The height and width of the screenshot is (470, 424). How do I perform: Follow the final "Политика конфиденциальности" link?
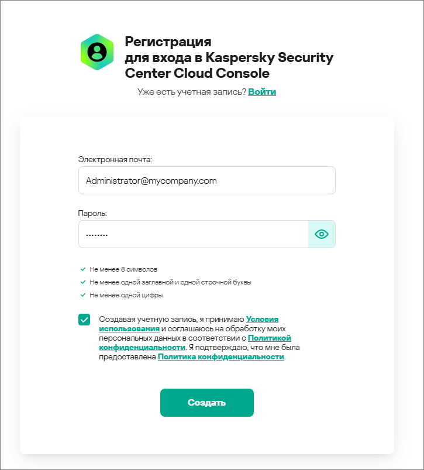220,357
